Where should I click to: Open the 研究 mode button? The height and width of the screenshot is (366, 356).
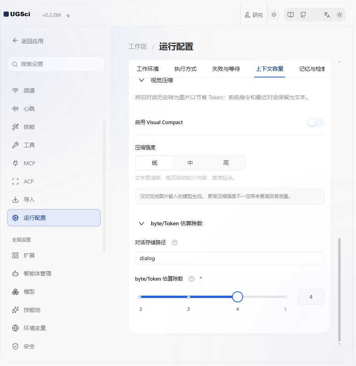[254, 15]
